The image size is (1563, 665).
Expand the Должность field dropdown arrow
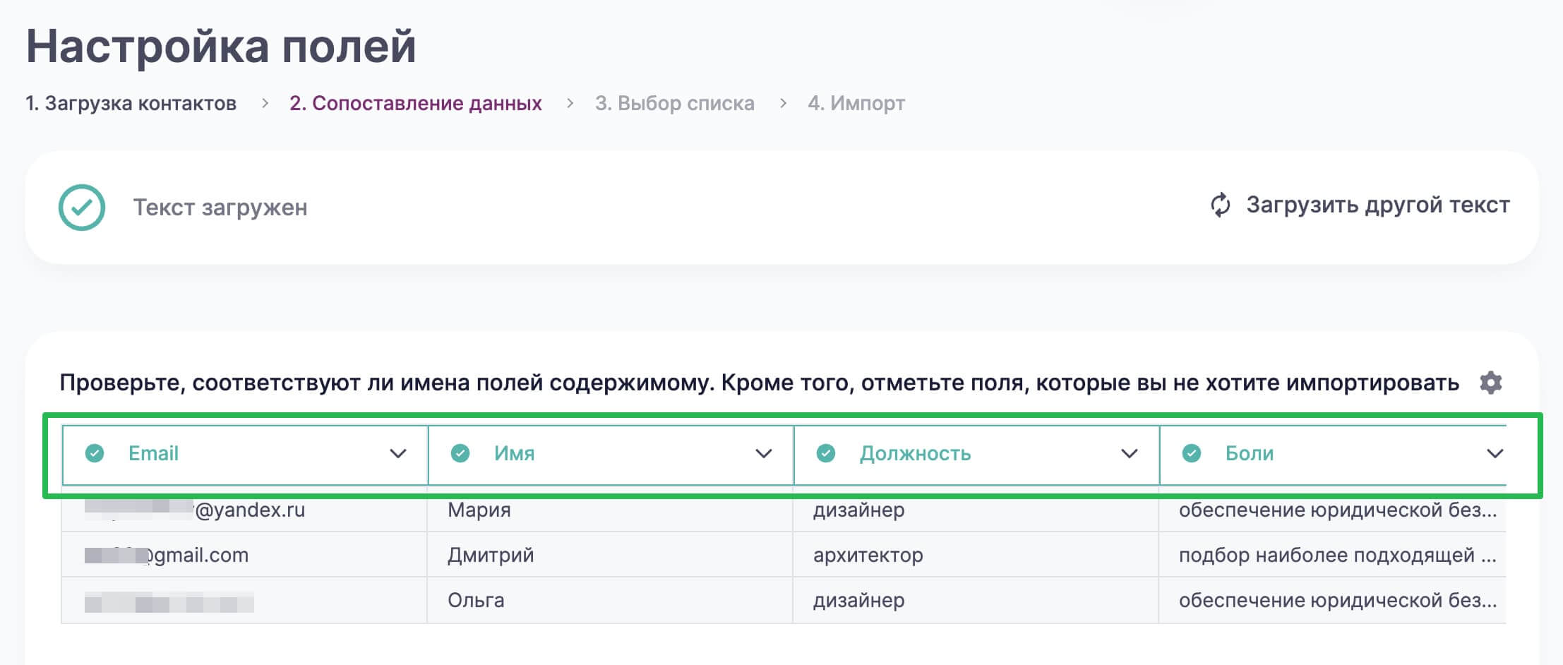coord(1130,453)
